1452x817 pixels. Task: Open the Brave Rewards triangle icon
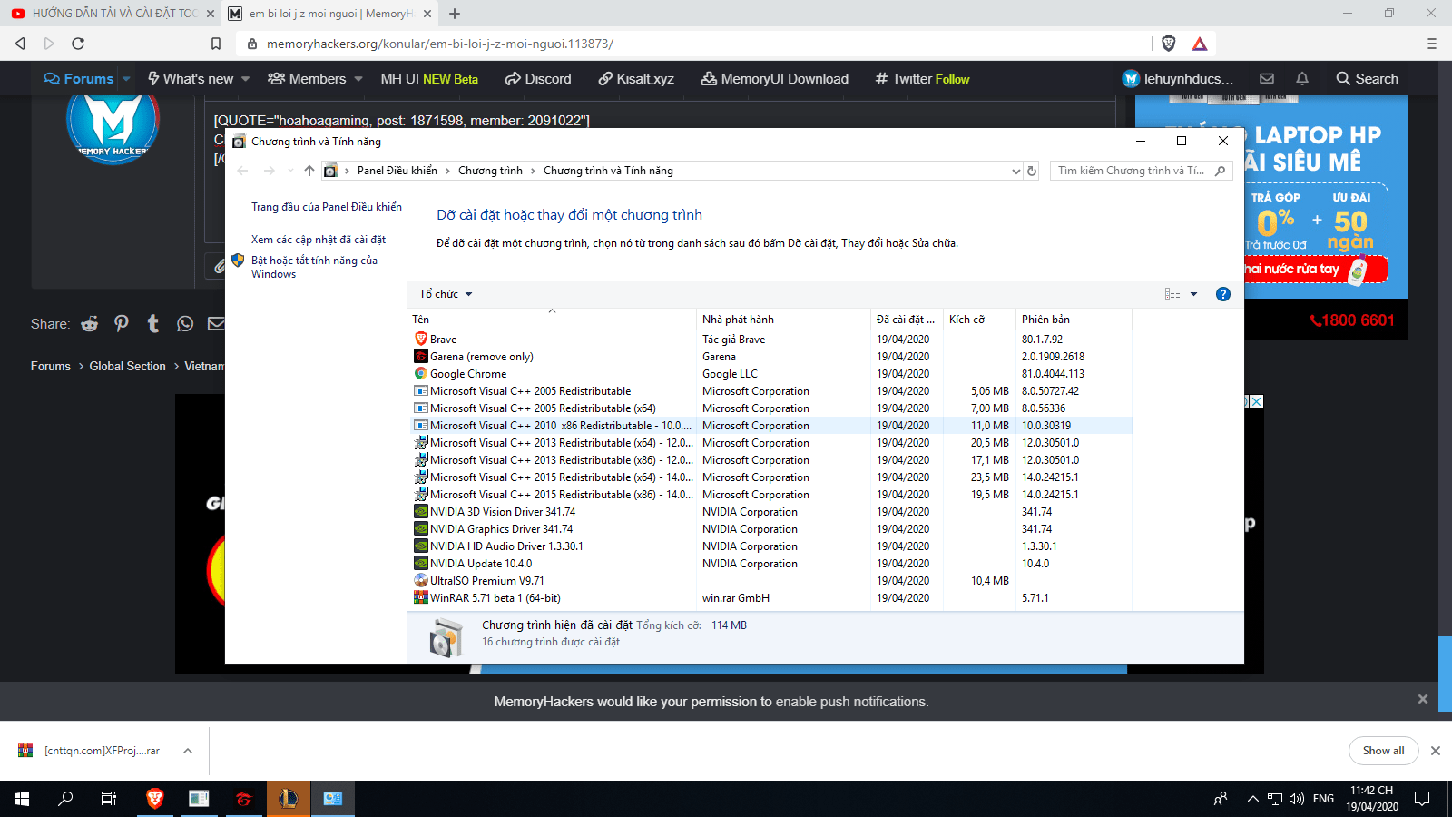click(1200, 44)
